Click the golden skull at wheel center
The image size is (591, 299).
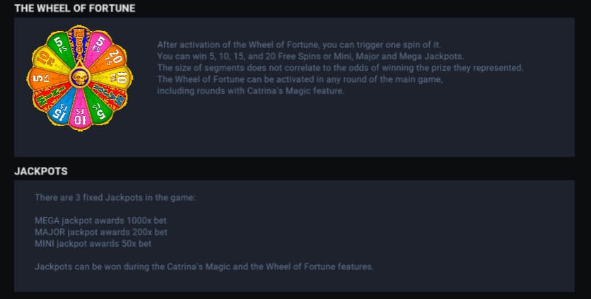pos(79,77)
